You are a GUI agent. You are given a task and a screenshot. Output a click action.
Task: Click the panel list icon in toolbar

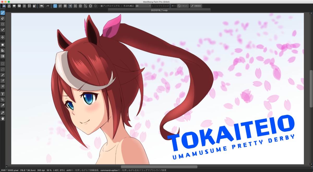pyautogui.click(x=29, y=6)
